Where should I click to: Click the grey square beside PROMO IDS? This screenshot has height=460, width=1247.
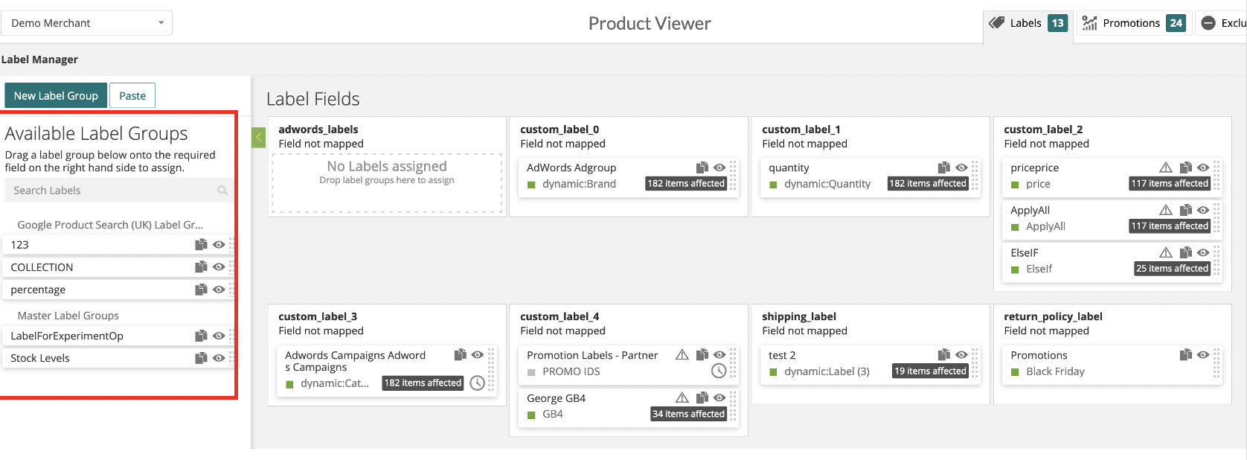(531, 372)
